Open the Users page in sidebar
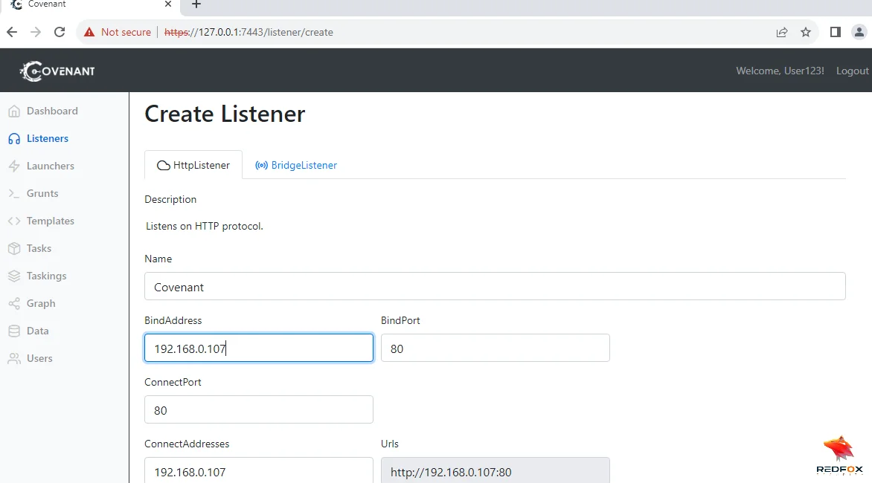Viewport: 872px width, 483px height. point(39,359)
